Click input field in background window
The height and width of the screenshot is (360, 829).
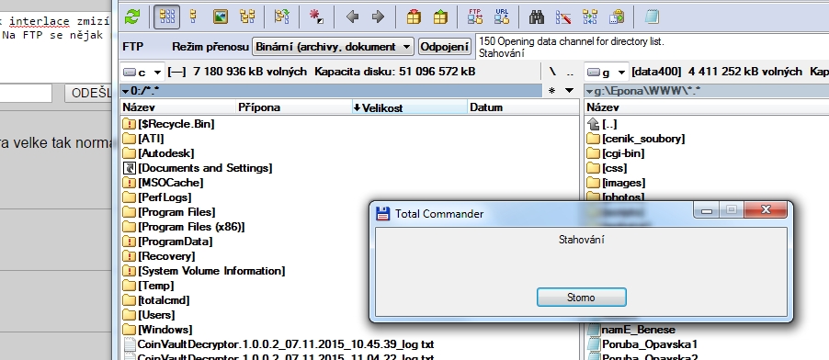coord(26,93)
